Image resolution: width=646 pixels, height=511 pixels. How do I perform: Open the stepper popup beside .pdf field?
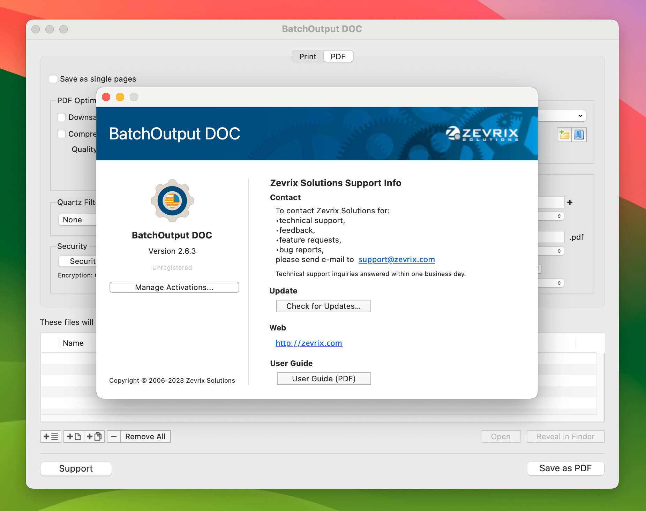[x=559, y=251]
